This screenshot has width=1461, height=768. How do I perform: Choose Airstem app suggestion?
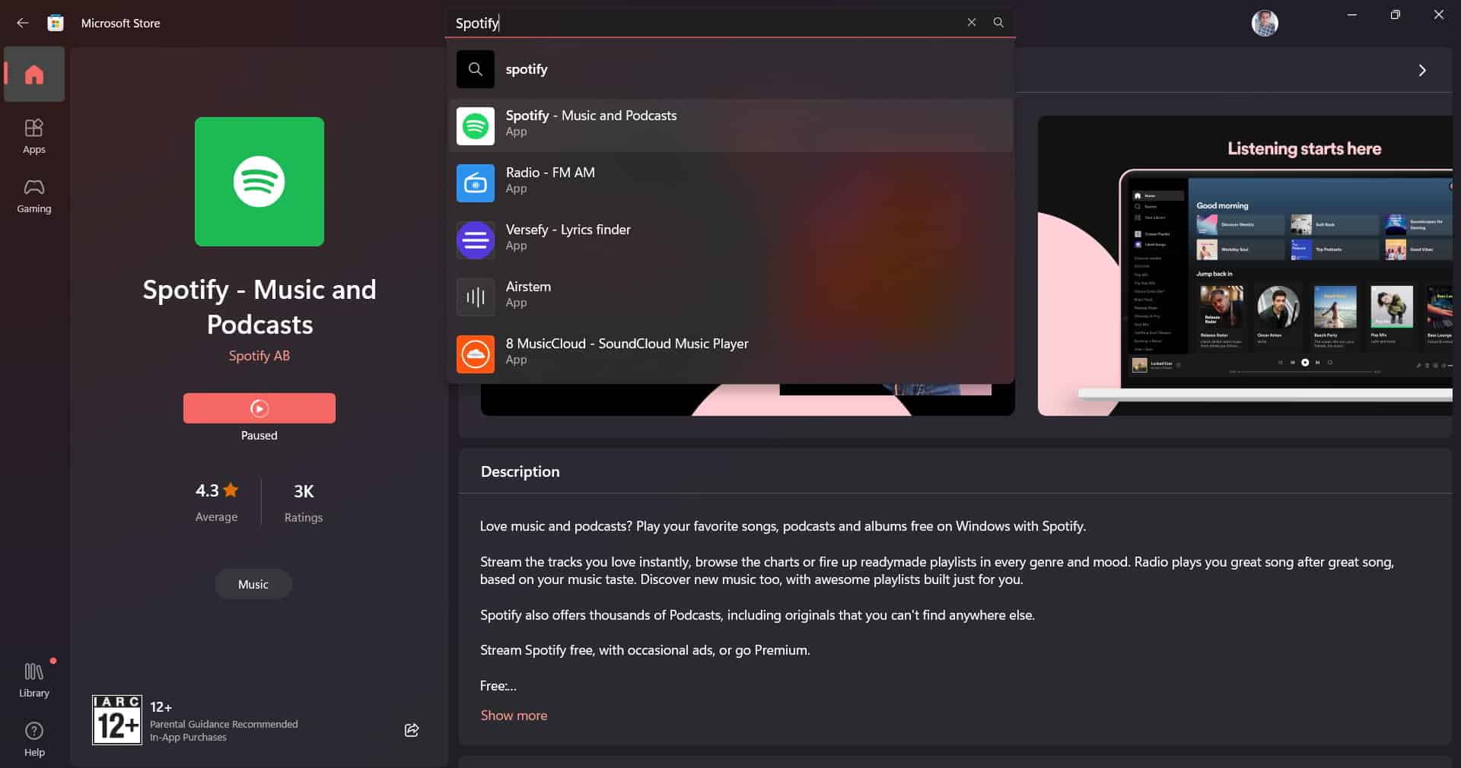pos(730,297)
